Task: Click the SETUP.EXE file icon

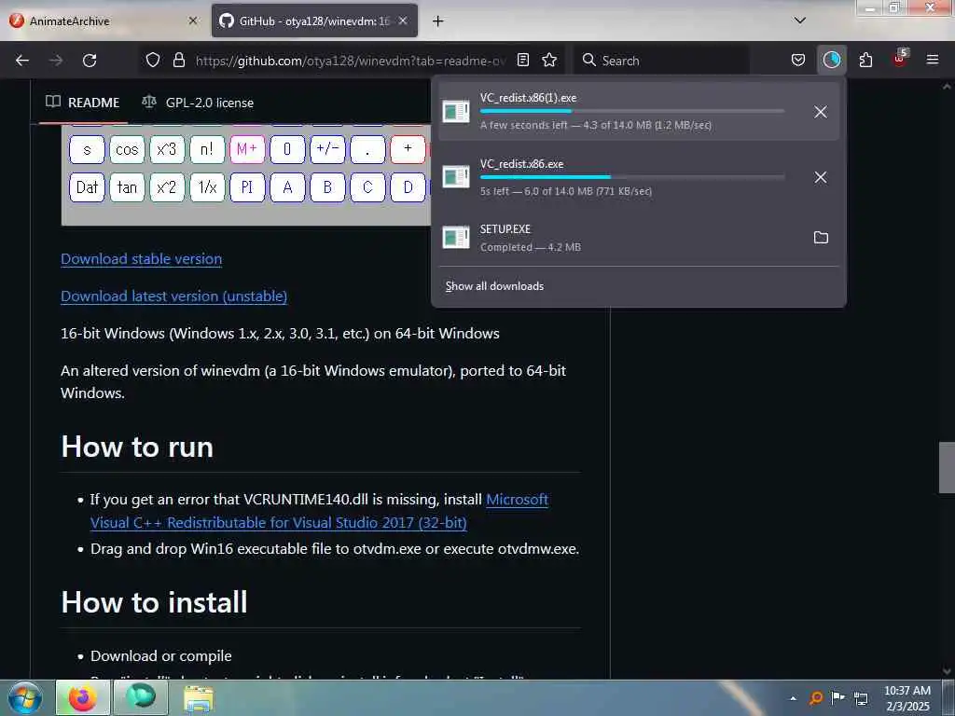Action: coord(455,238)
